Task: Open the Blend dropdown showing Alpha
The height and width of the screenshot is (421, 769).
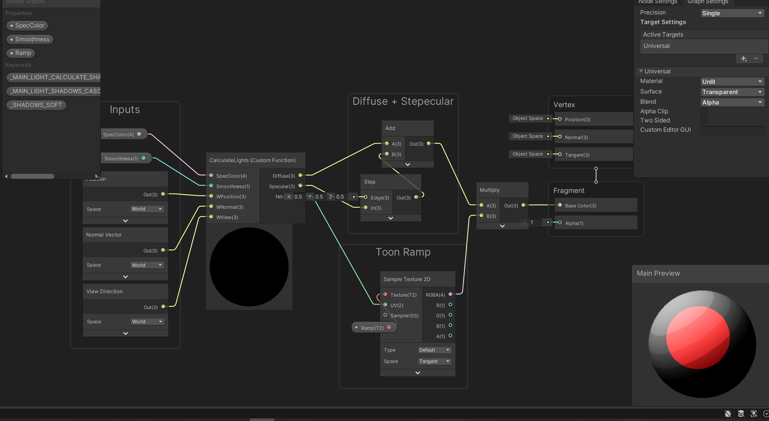Action: (x=732, y=102)
